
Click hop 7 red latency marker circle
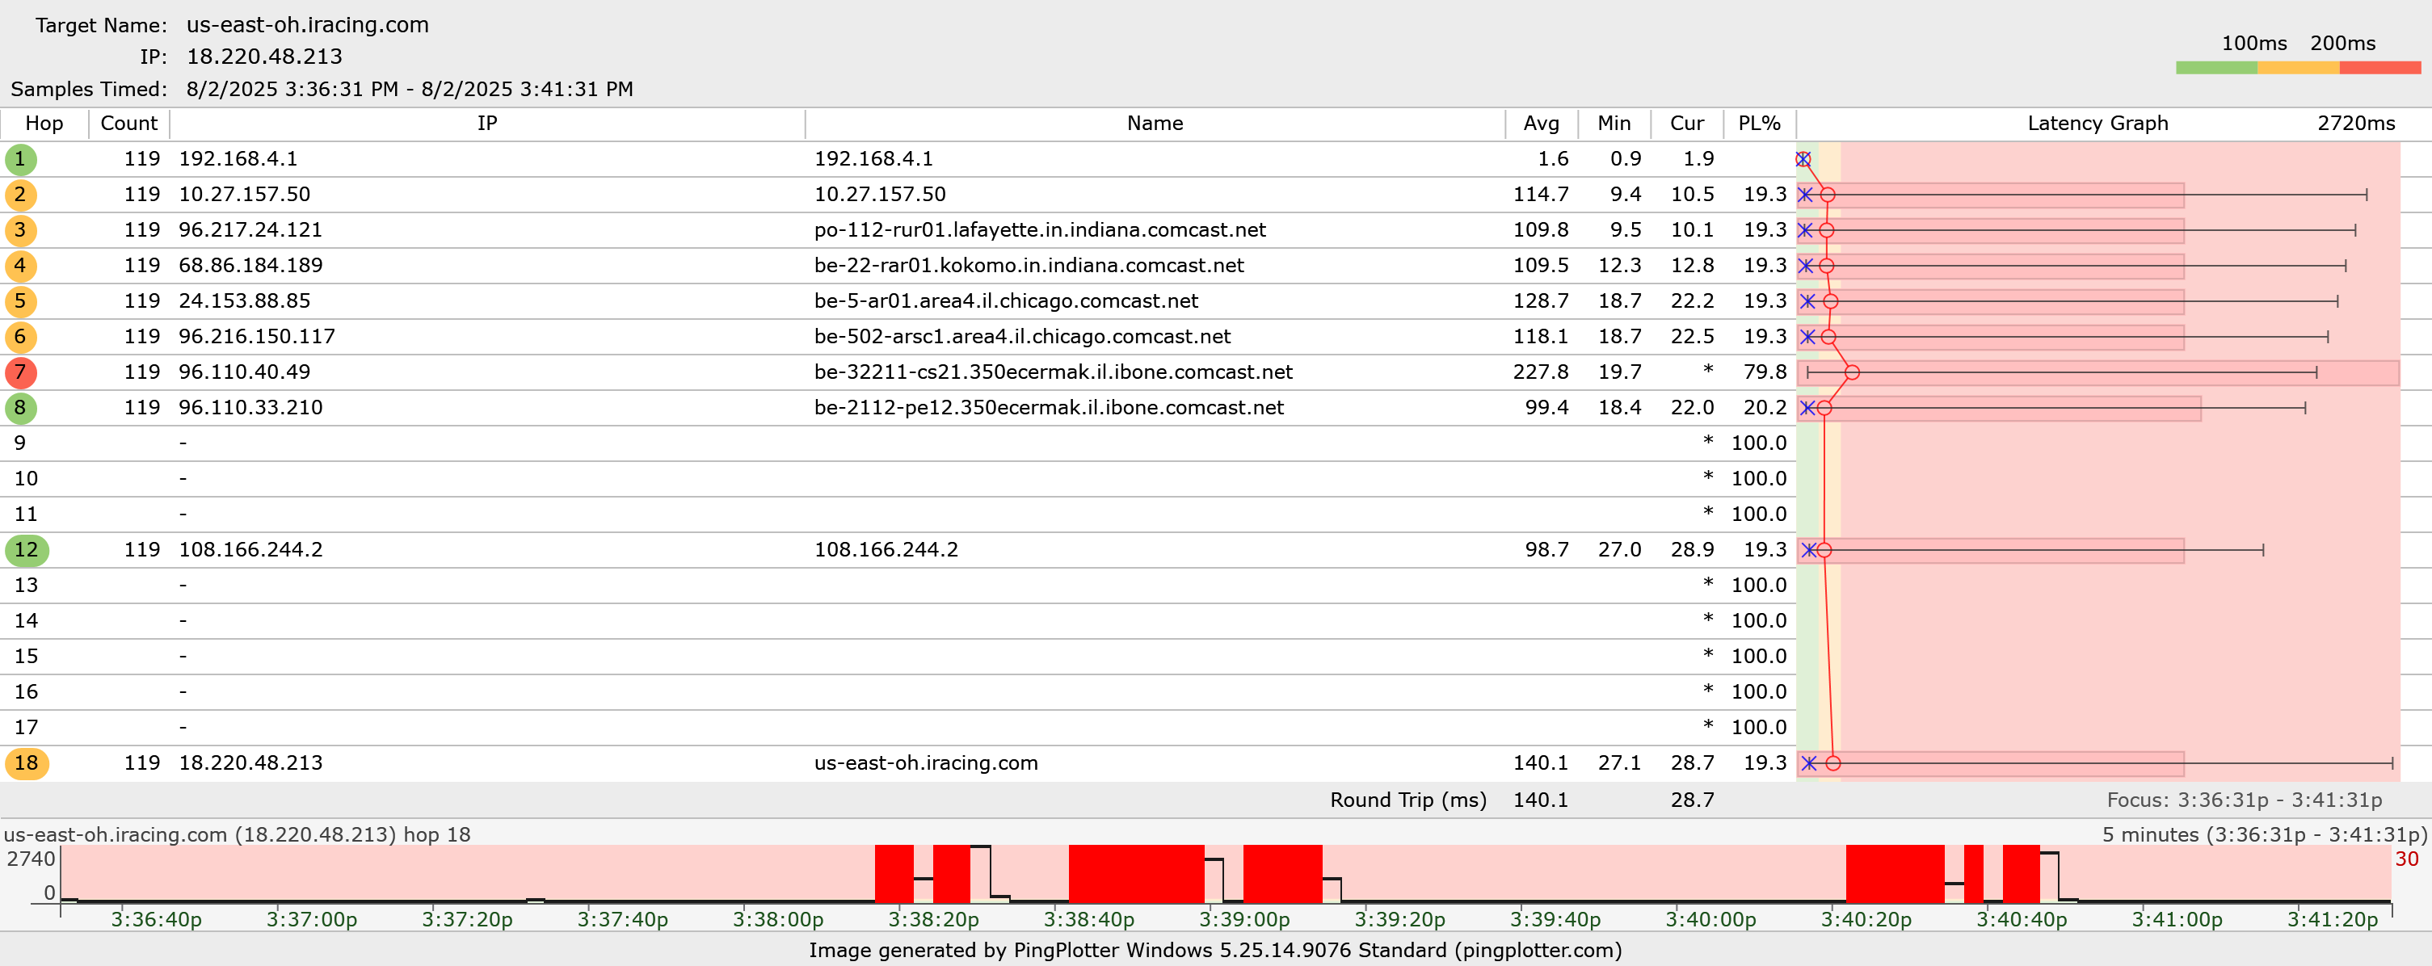(1851, 372)
